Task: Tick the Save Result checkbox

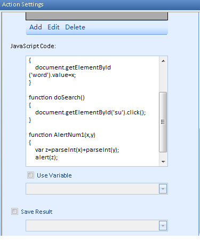Action: click(14, 212)
